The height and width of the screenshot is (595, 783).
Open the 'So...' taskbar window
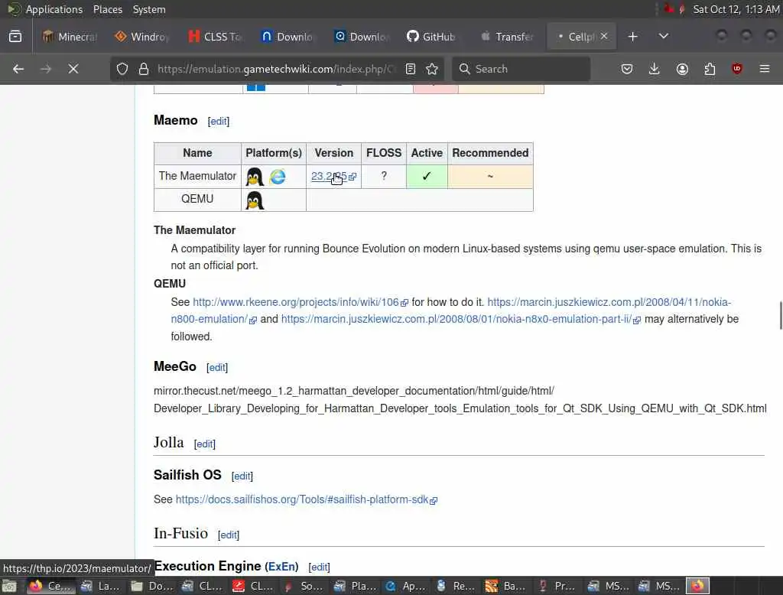pos(304,586)
